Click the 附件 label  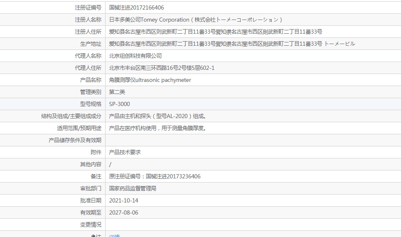pyautogui.click(x=96, y=152)
